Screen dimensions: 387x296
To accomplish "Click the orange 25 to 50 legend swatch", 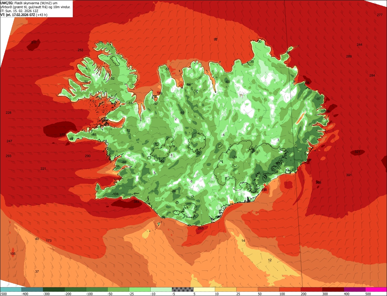I will click(247, 289).
